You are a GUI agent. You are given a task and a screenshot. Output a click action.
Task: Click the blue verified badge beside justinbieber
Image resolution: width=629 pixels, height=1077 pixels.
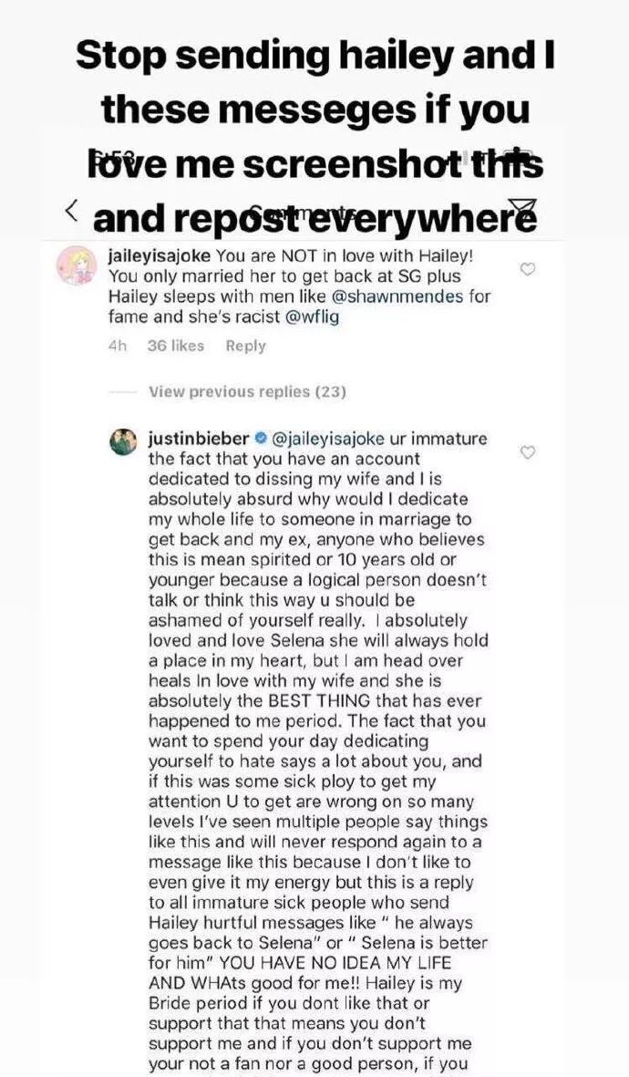(260, 439)
